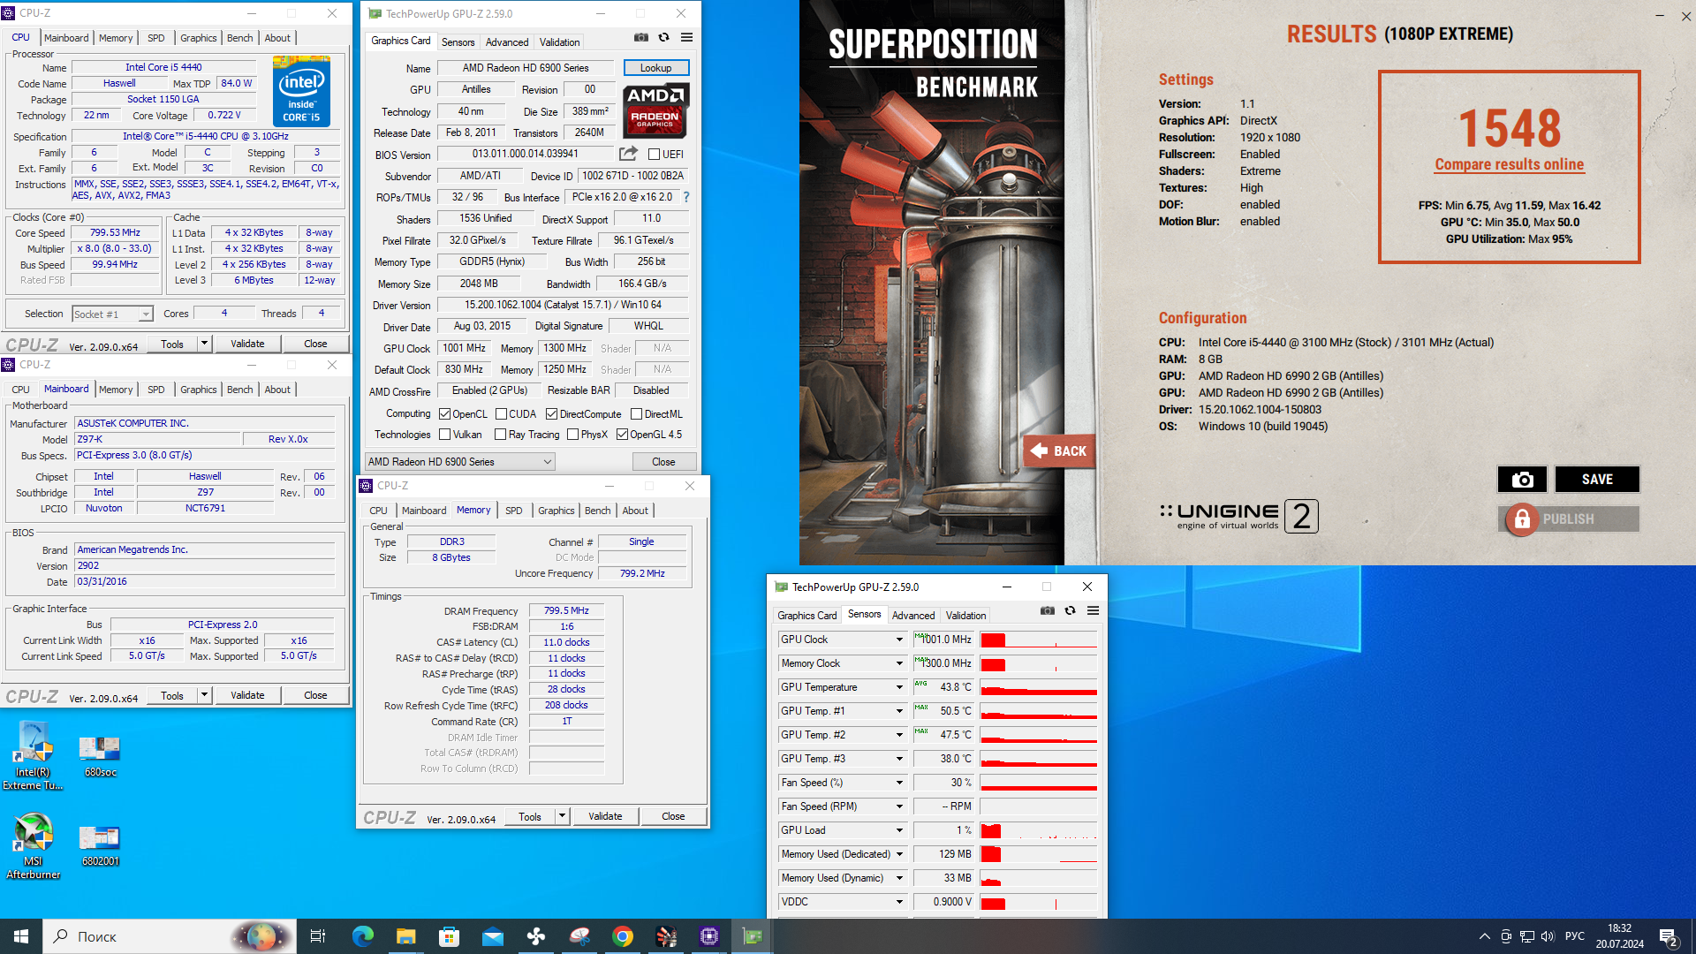Screen dimensions: 1696x954
Task: Toggle Vulkan checkbox
Action: click(x=445, y=435)
